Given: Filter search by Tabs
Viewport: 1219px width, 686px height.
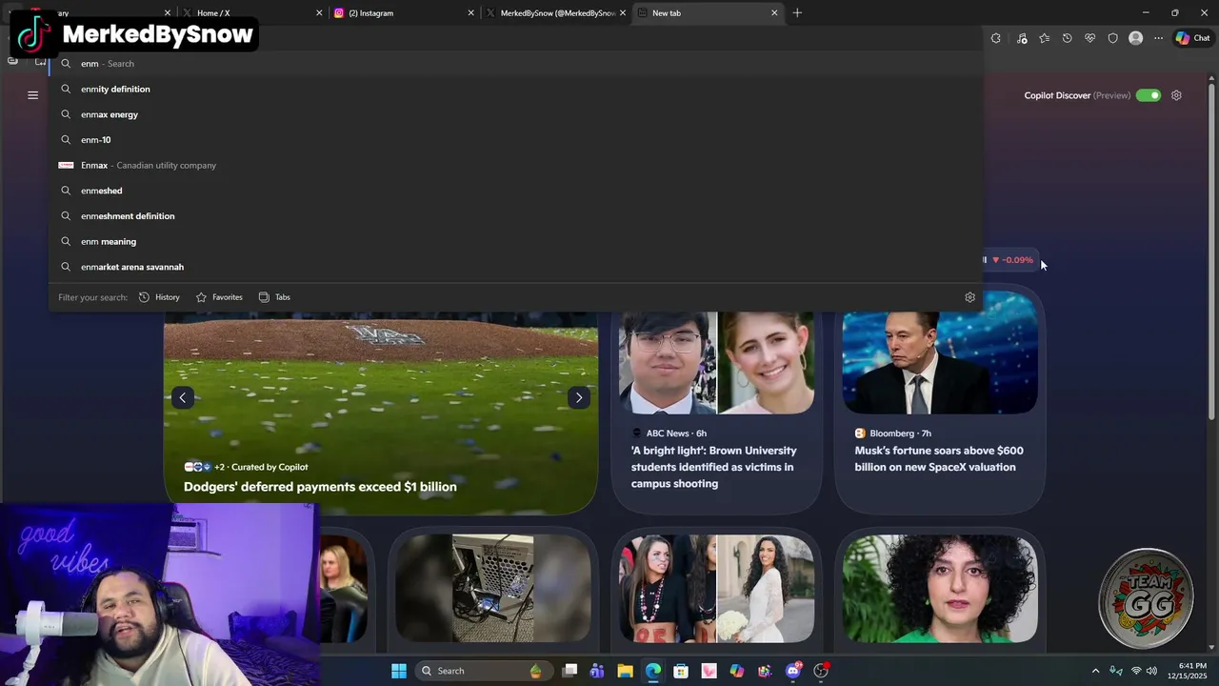Looking at the screenshot, I should [x=274, y=297].
